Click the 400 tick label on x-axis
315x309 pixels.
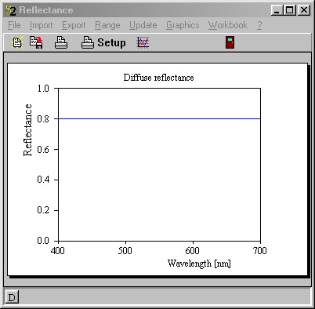pyautogui.click(x=58, y=251)
